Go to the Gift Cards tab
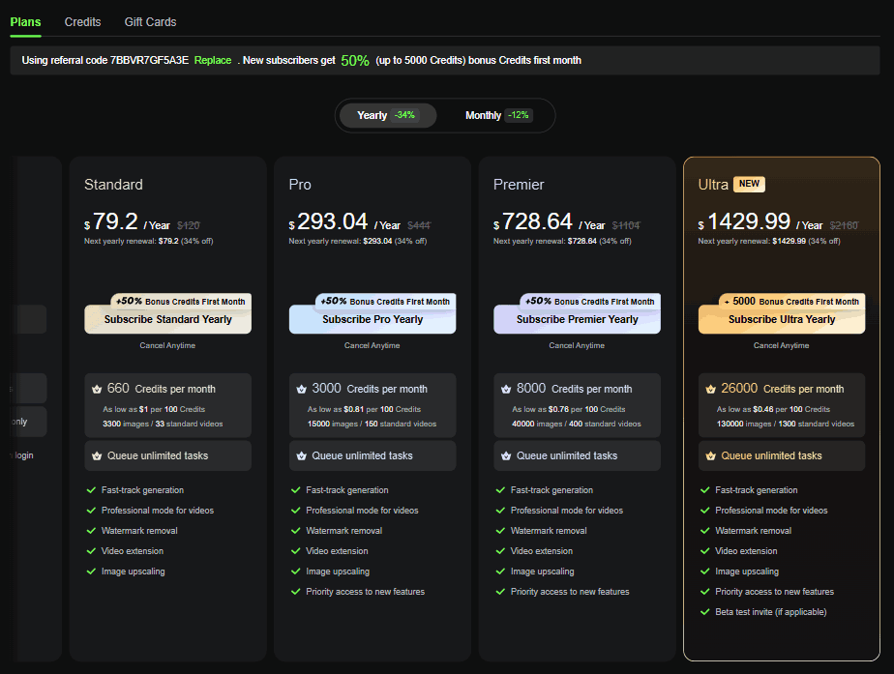The height and width of the screenshot is (674, 894). pyautogui.click(x=150, y=21)
